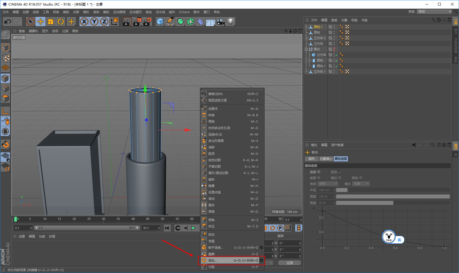
Task: Open the 纹理 menu in material manager
Action: [x=52, y=236]
